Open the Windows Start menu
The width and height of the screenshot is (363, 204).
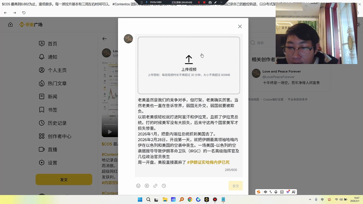point(140,200)
